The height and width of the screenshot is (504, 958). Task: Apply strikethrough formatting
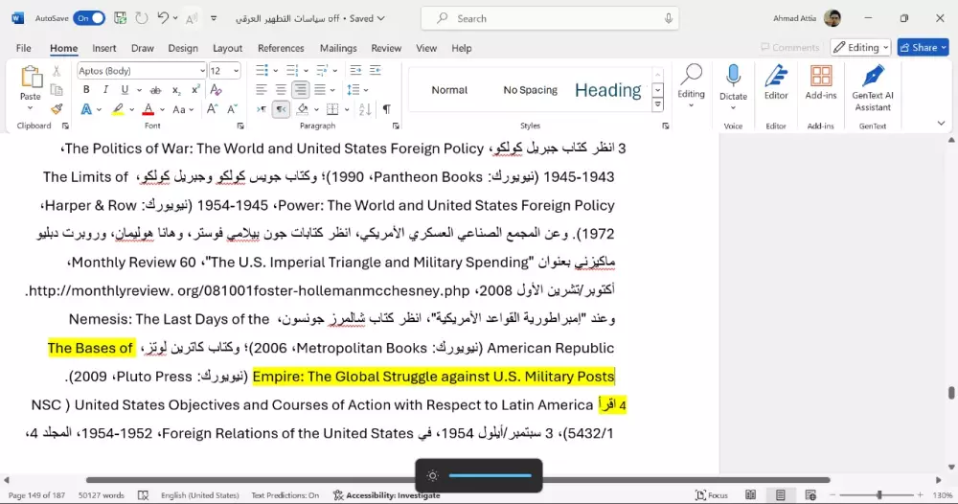pyautogui.click(x=156, y=90)
